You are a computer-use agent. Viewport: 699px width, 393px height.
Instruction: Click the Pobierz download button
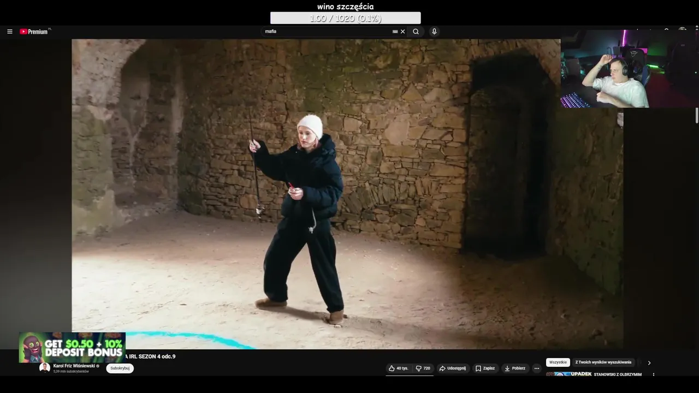[515, 368]
